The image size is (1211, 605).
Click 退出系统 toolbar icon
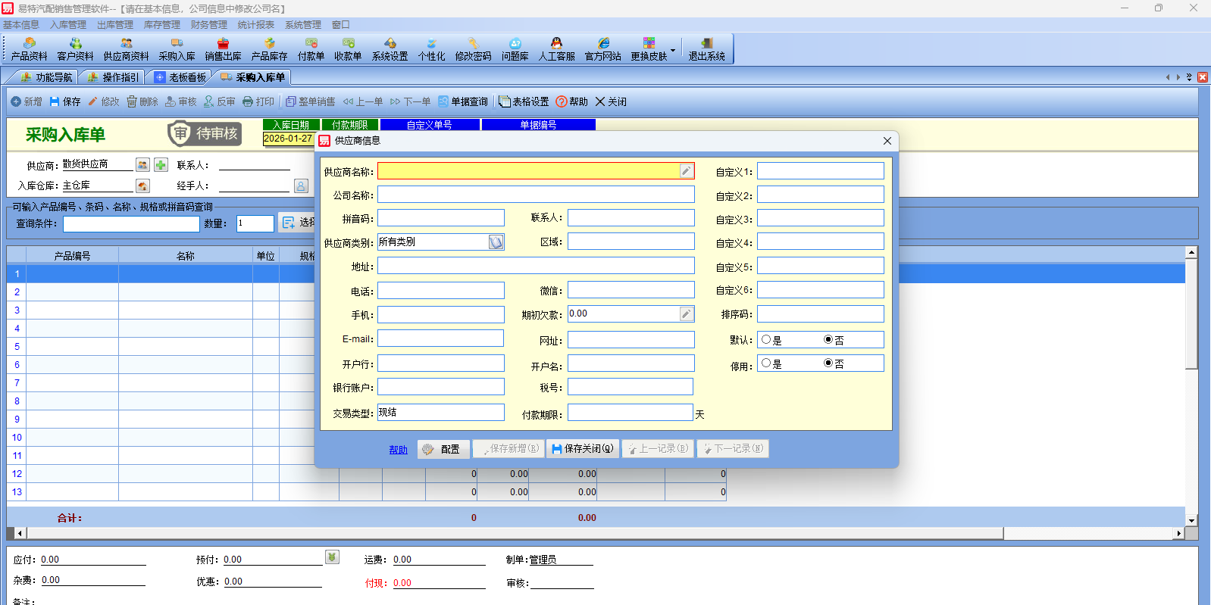(x=706, y=49)
